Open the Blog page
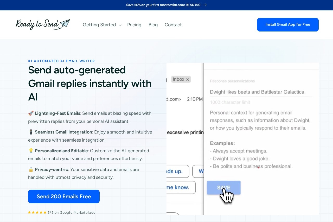Viewport: 333px width, 222px height. point(153,25)
